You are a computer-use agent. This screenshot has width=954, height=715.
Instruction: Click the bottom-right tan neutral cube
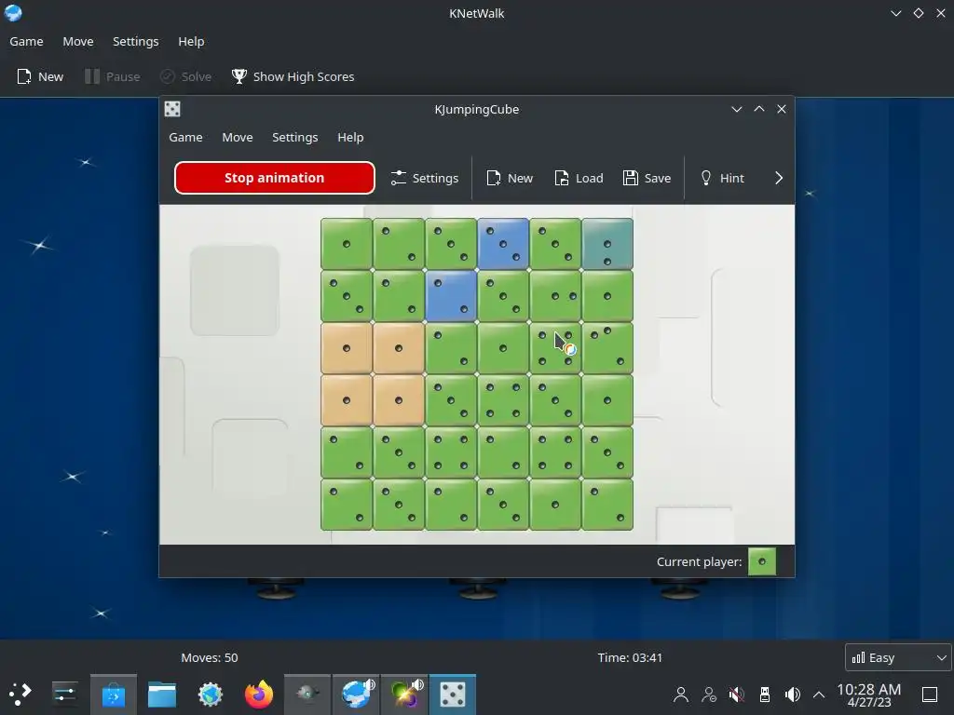[399, 400]
